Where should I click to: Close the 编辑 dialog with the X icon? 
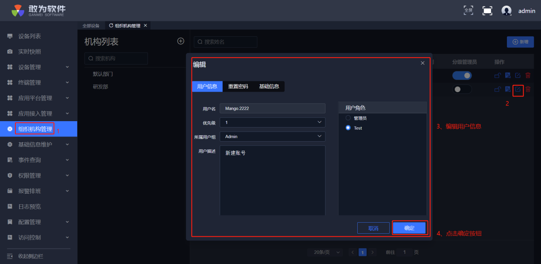pyautogui.click(x=422, y=63)
